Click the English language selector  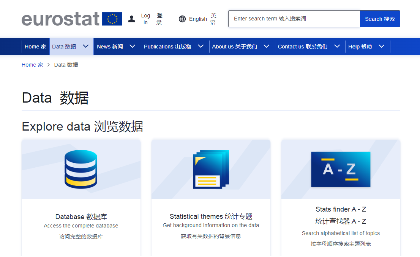[x=198, y=19]
